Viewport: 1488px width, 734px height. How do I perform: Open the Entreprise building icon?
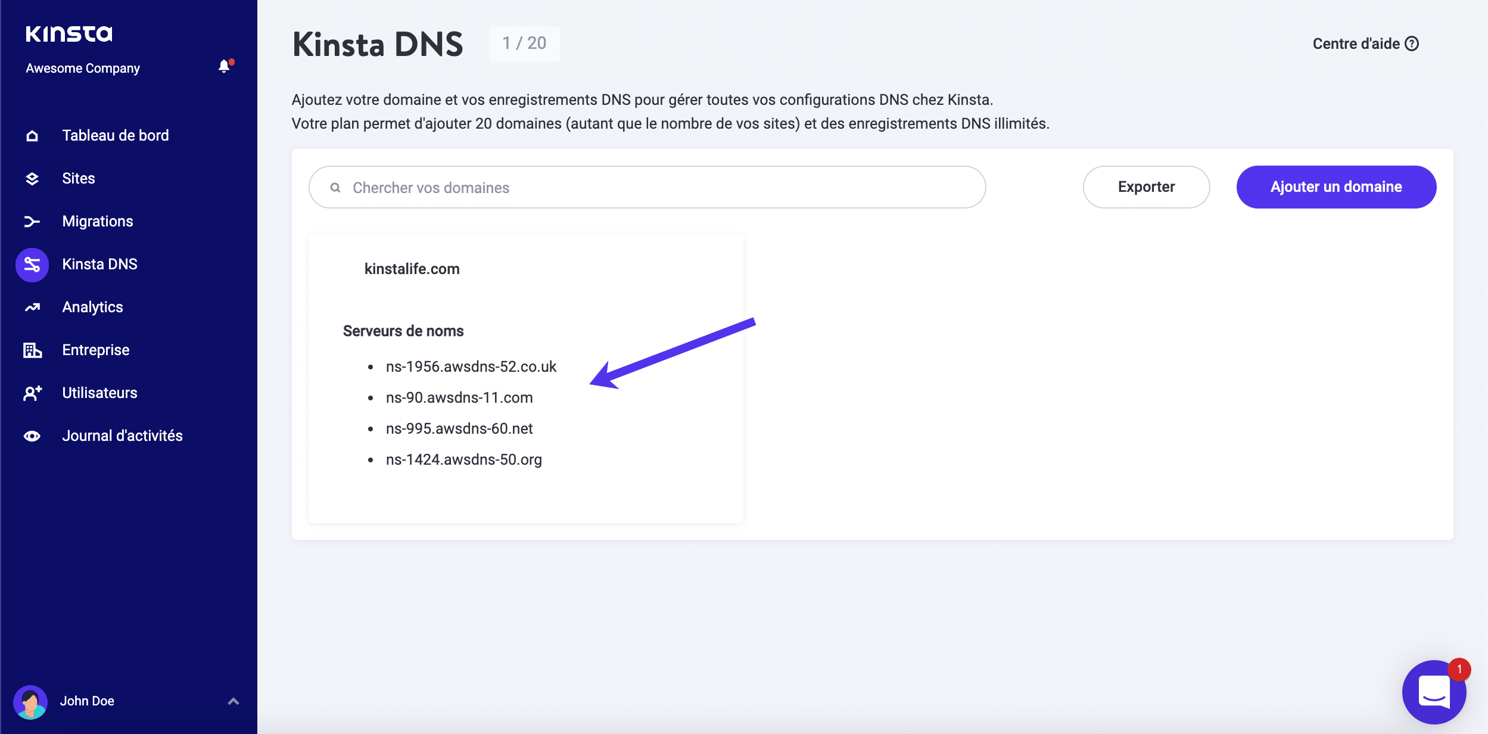tap(32, 350)
